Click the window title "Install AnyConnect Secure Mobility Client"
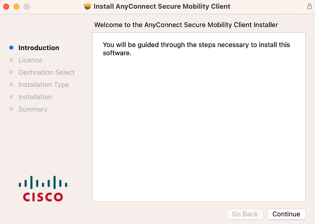Screen dimensions: 315x224 pyautogui.click(x=162, y=7)
